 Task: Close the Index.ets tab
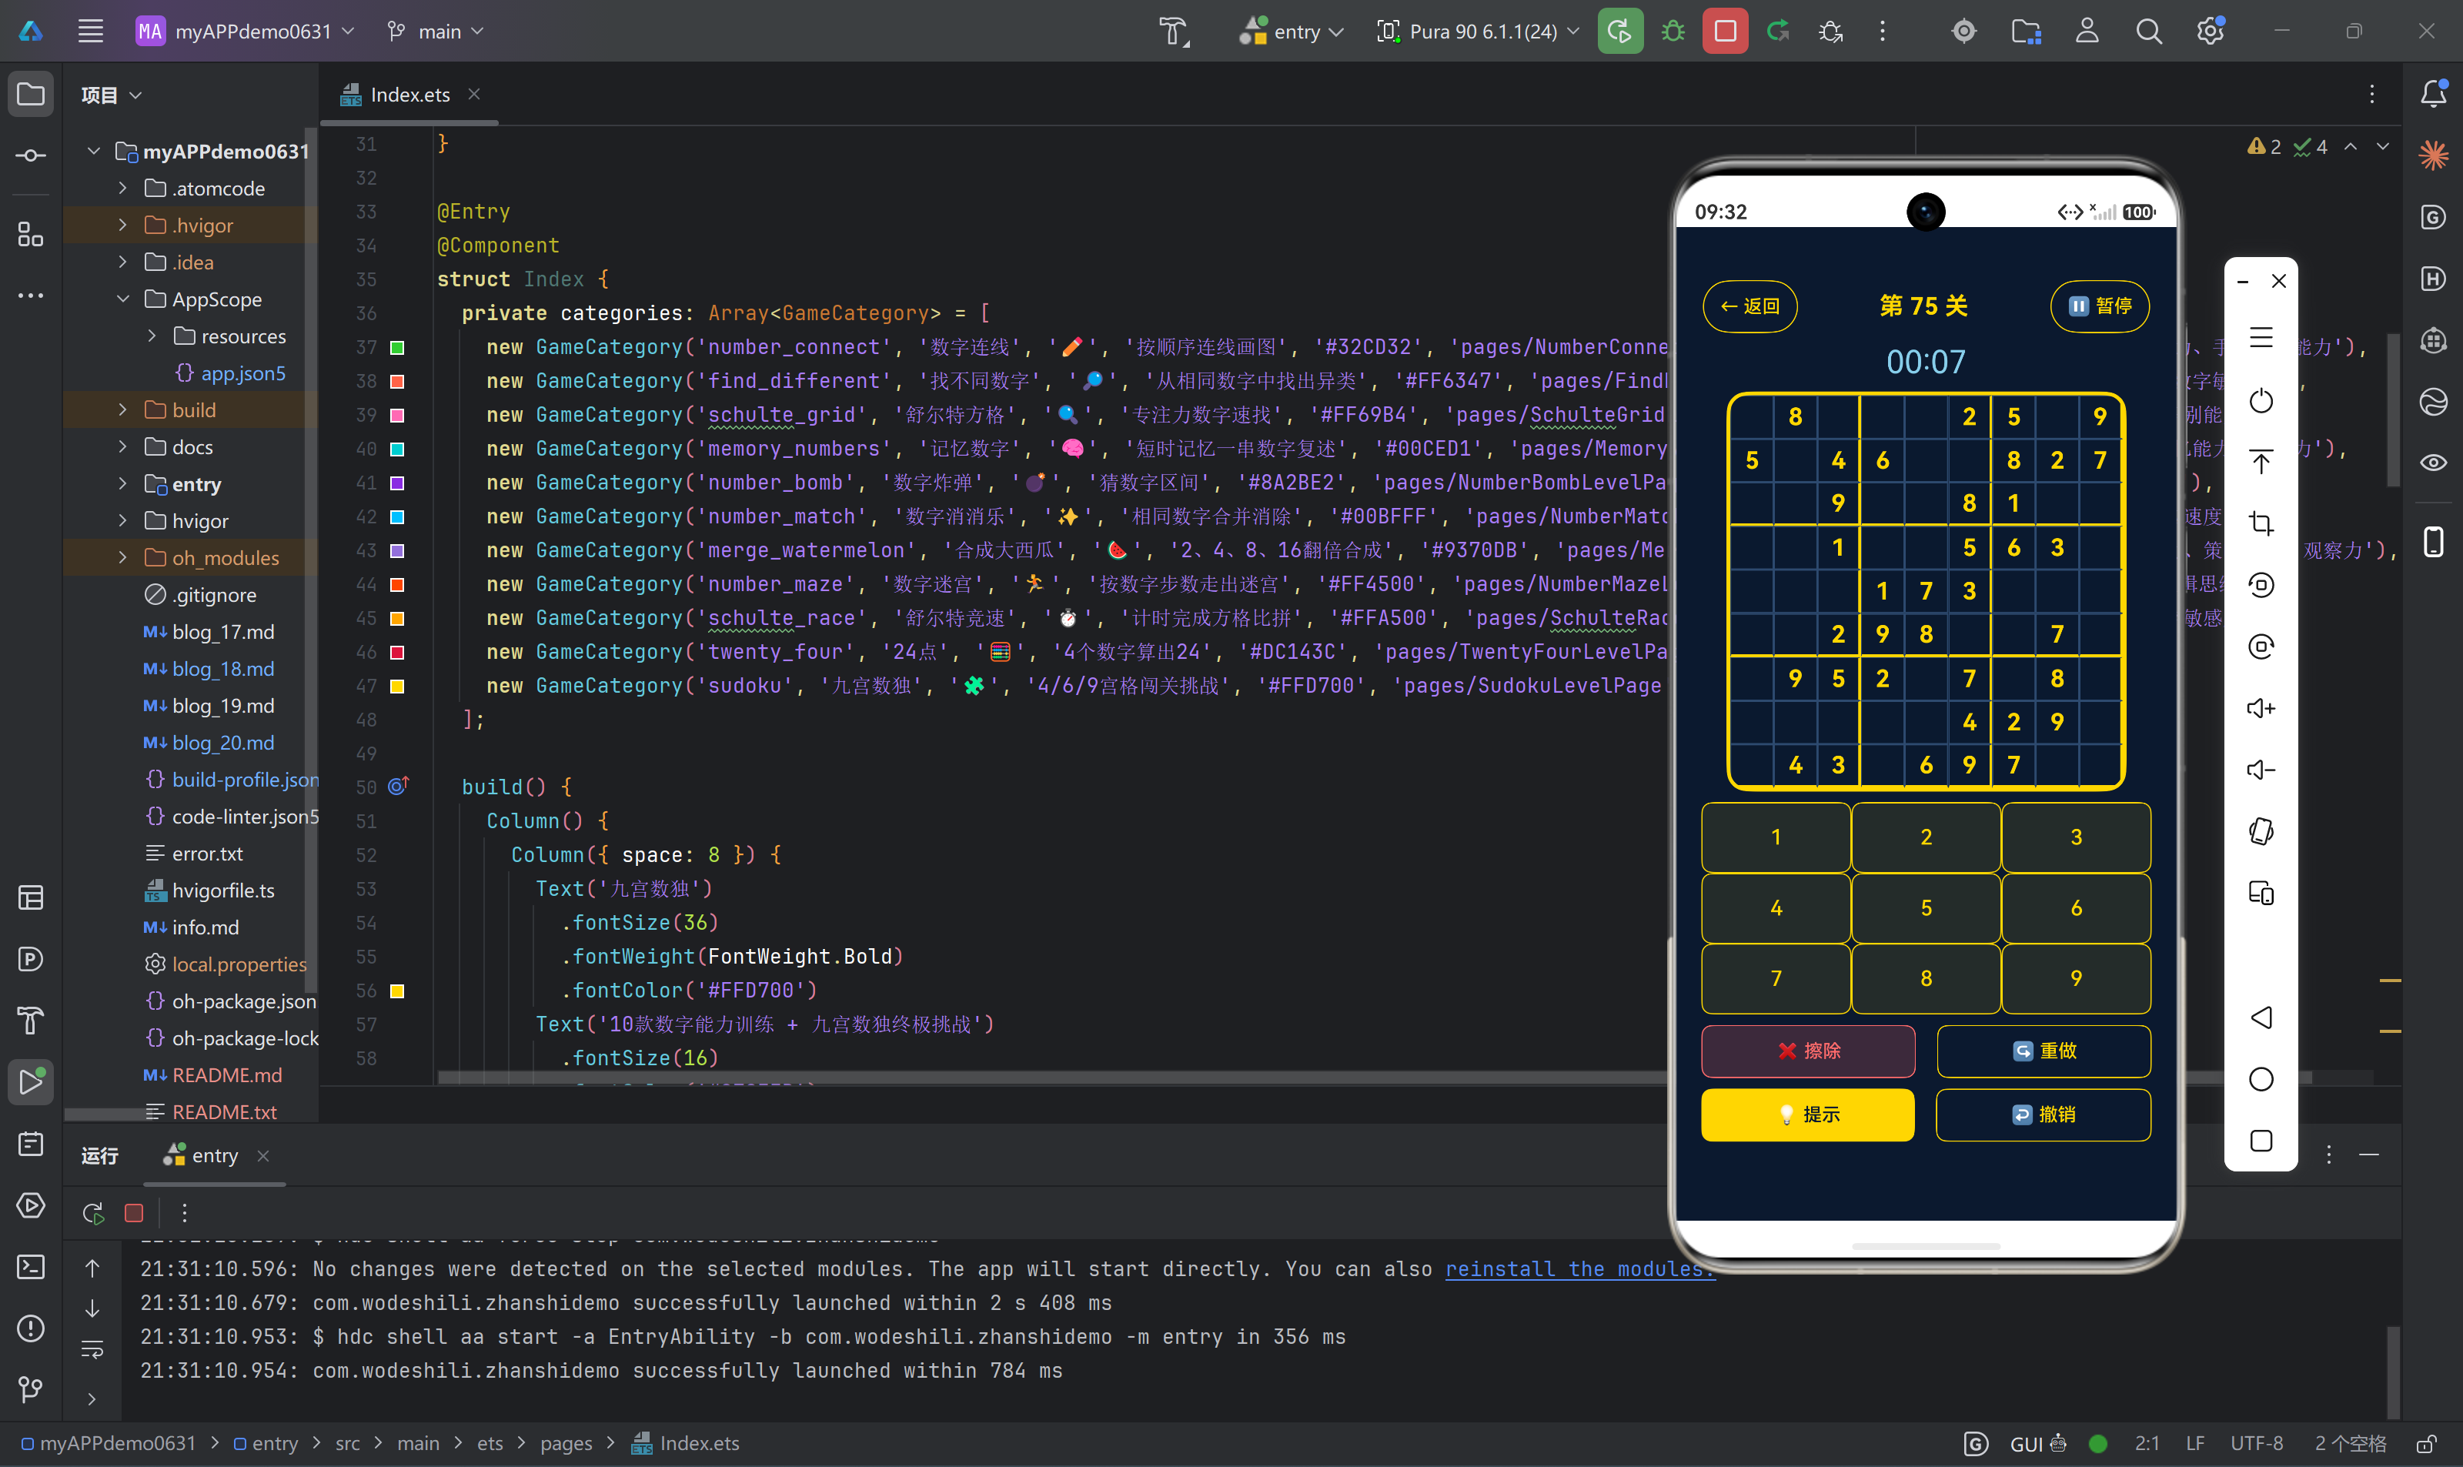pyautogui.click(x=474, y=94)
